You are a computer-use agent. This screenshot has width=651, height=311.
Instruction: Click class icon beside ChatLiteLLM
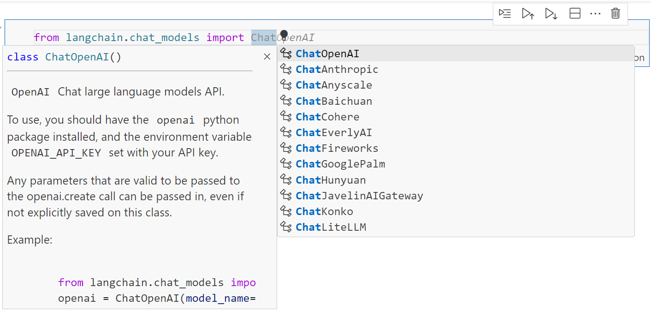pyautogui.click(x=286, y=227)
